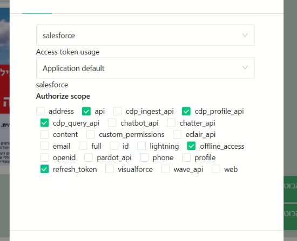
Task: Uncheck the cdp_profile_api scope
Action: click(x=186, y=111)
